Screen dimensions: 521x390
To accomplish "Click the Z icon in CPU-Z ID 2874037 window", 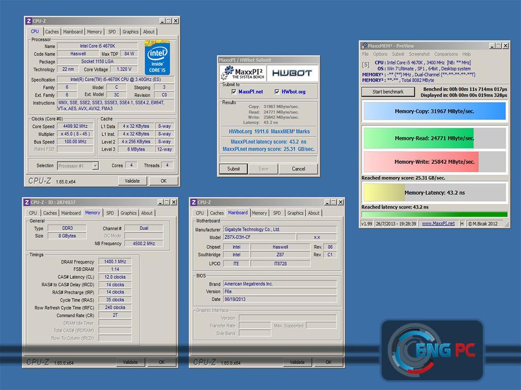I will (27, 202).
